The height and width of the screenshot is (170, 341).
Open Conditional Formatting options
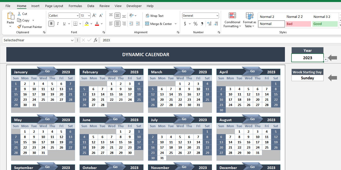pyautogui.click(x=232, y=20)
